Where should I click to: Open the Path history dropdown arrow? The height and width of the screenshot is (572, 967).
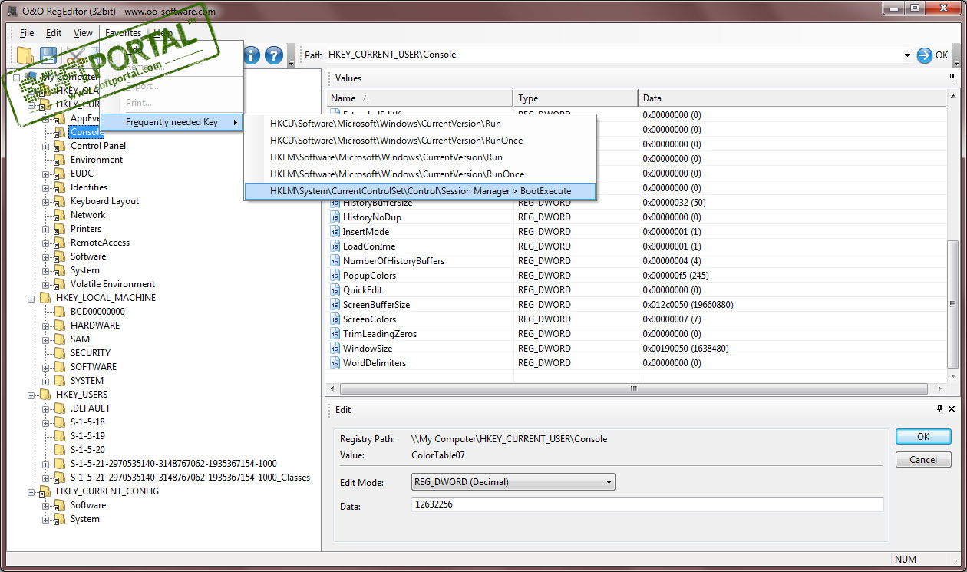[907, 55]
